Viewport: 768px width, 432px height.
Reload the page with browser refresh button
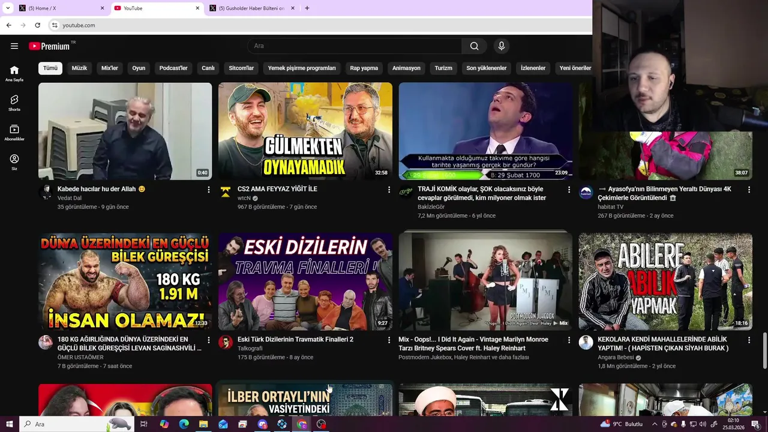(37, 25)
